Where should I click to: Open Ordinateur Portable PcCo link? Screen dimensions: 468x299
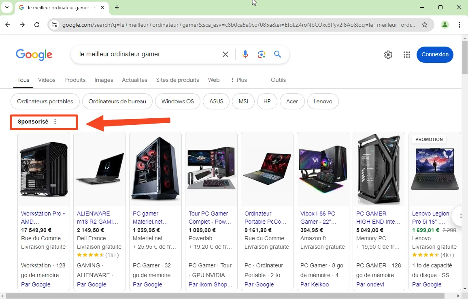click(265, 218)
